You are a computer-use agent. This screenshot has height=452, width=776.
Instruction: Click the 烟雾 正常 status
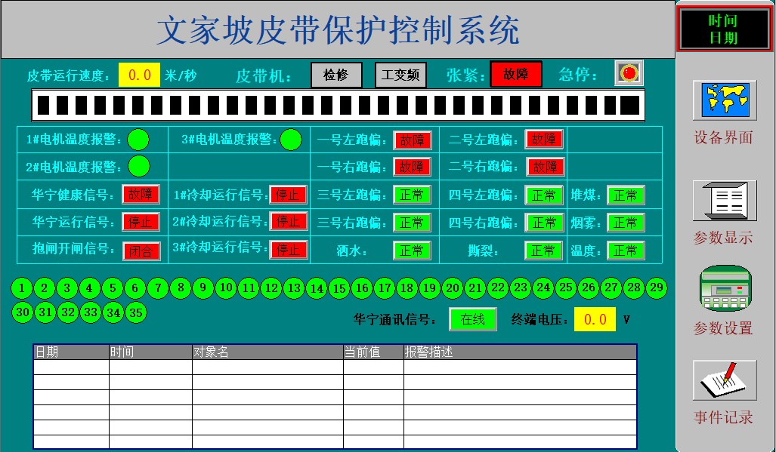[x=626, y=223]
